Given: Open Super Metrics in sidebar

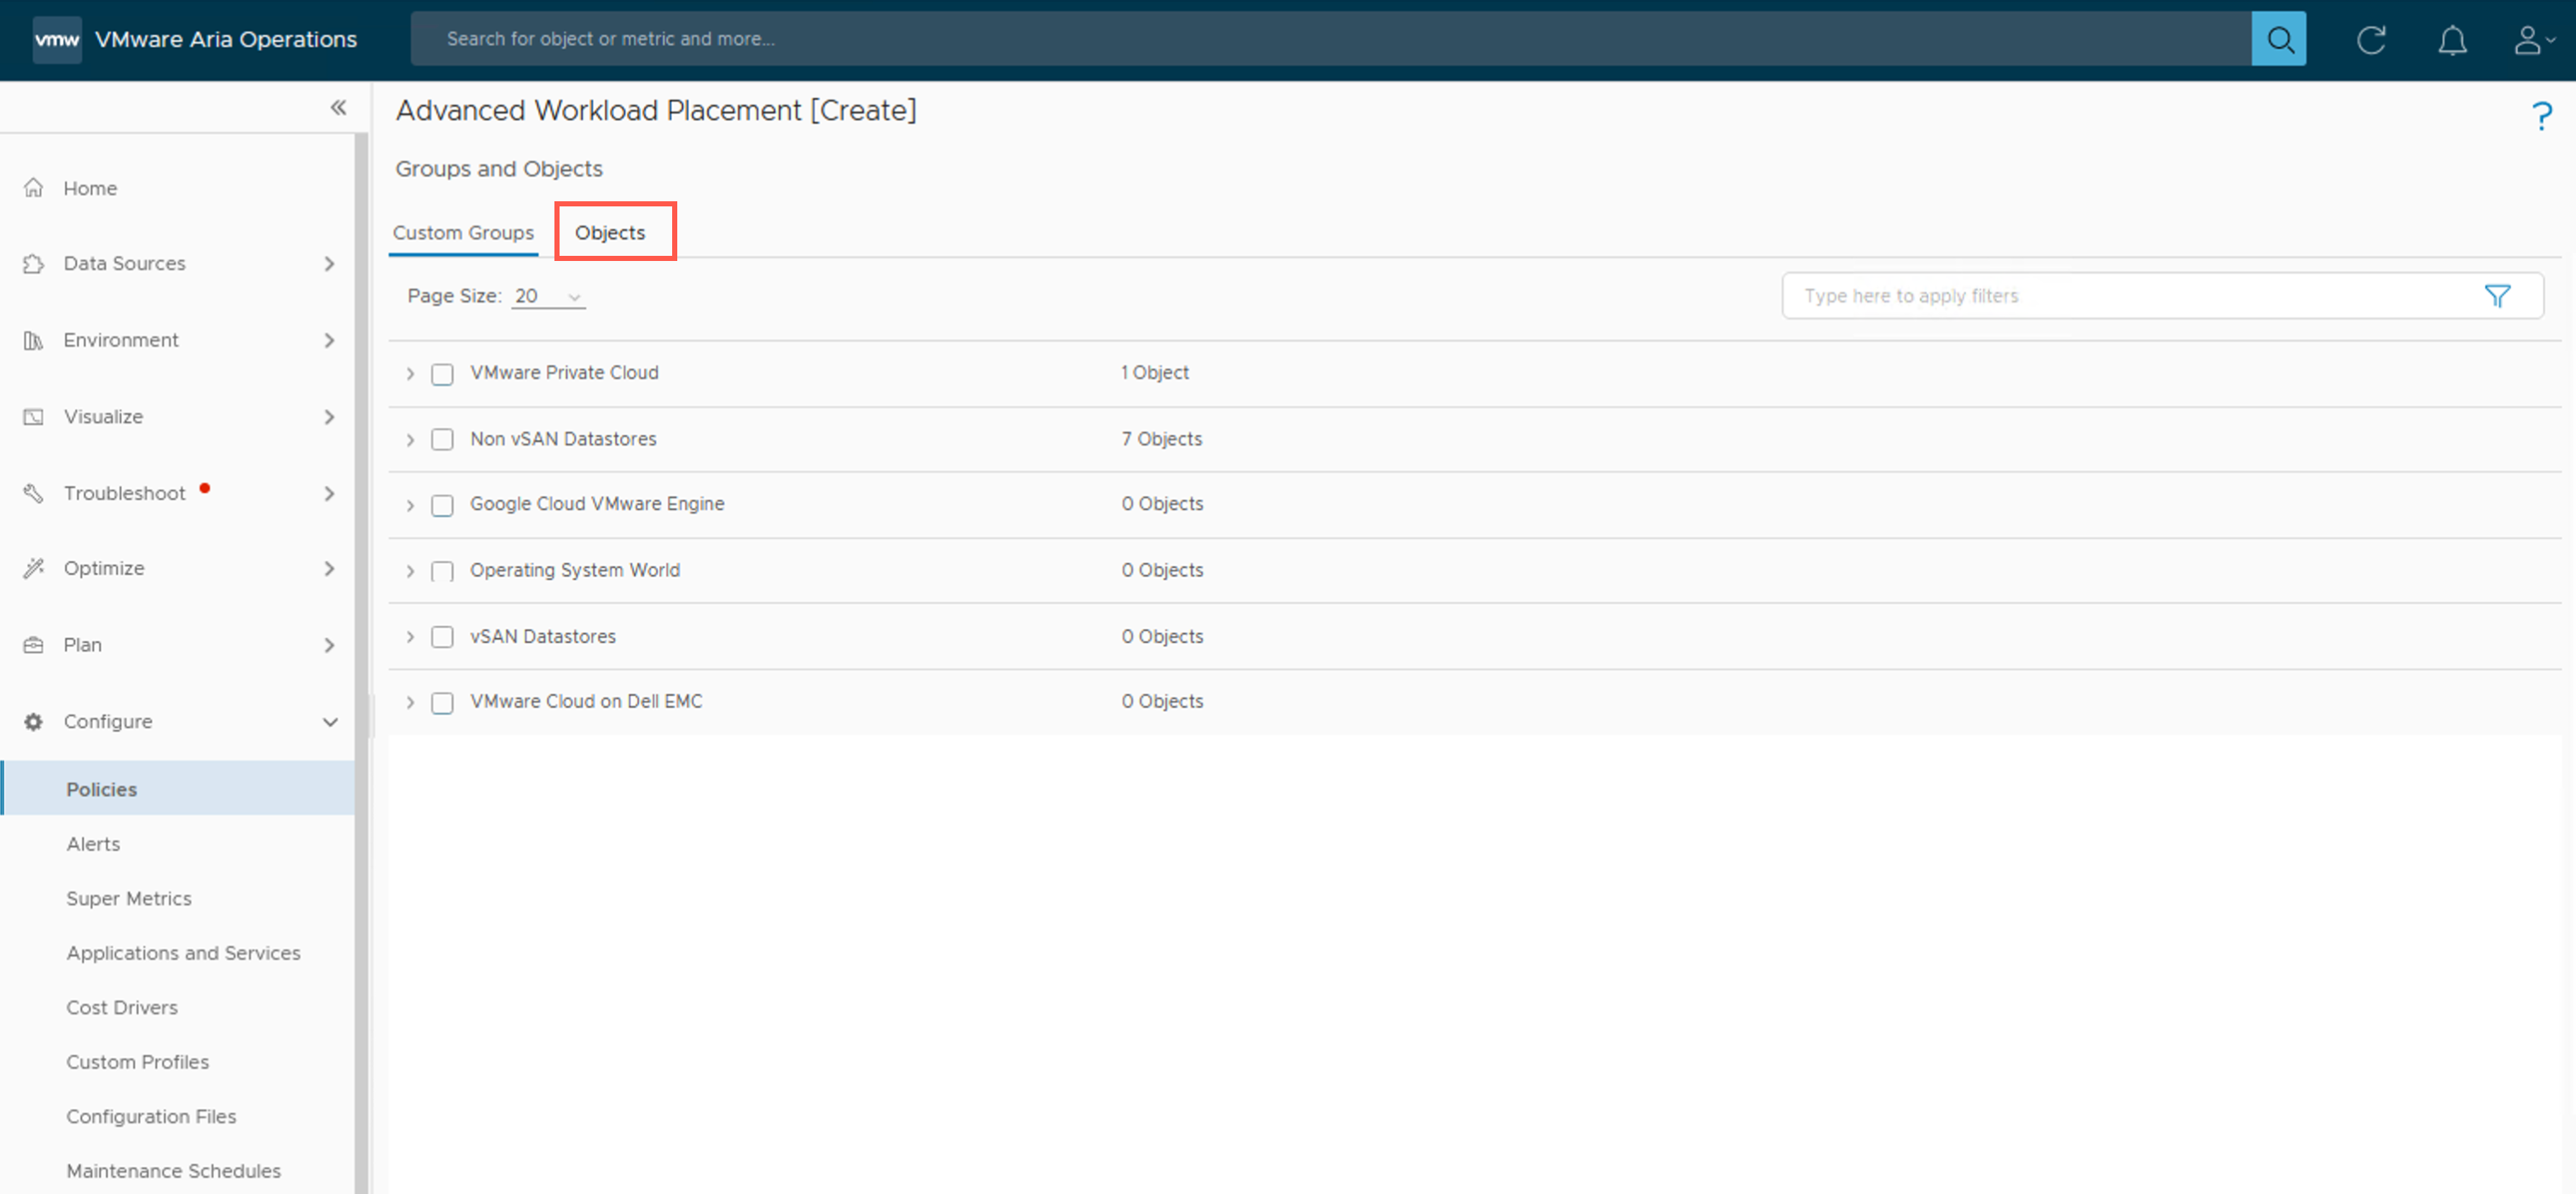Looking at the screenshot, I should pos(128,898).
